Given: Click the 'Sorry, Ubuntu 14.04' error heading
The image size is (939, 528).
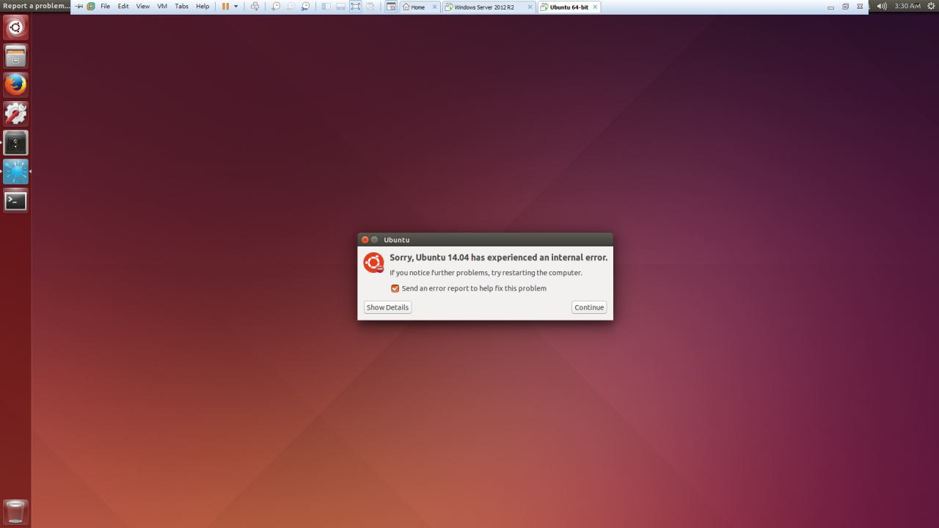Looking at the screenshot, I should (x=499, y=257).
